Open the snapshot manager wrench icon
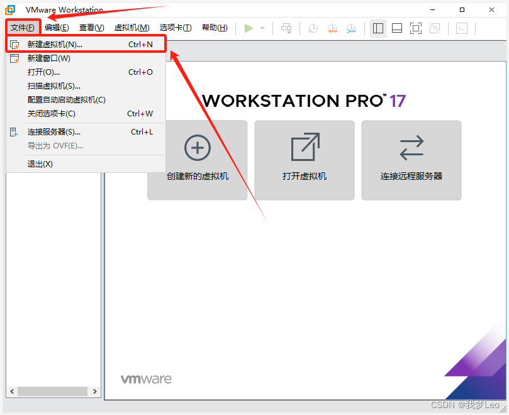509x415 pixels. (x=351, y=28)
